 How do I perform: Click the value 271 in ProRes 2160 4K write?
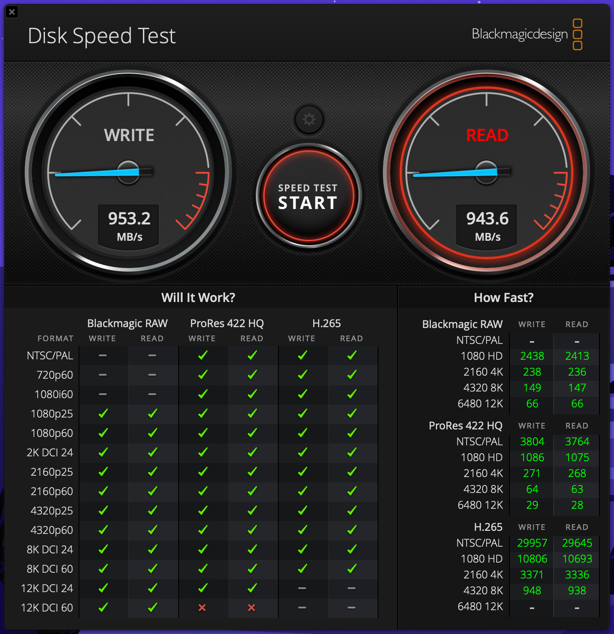tap(532, 473)
